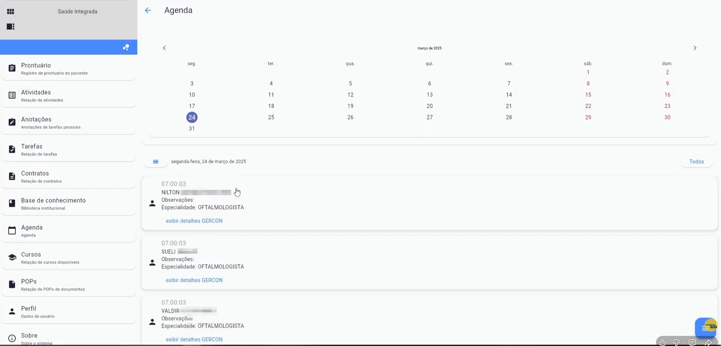Viewport: 721px width, 346px height.
Task: Click exibir detalhes GERCON for SUELI
Action: point(194,280)
